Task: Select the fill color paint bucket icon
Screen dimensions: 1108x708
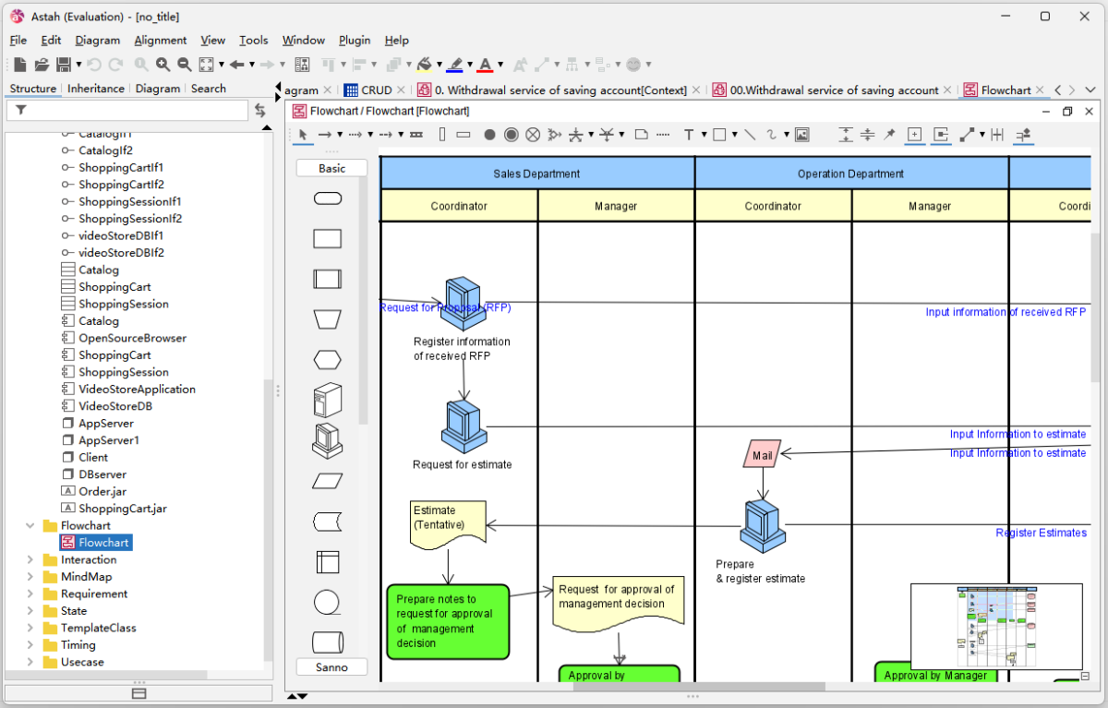Action: (x=424, y=65)
